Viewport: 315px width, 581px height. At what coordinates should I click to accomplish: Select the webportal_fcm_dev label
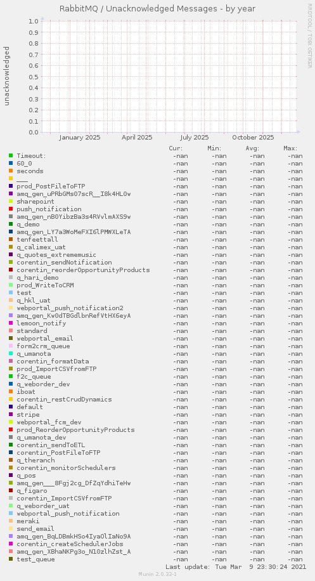(49, 422)
